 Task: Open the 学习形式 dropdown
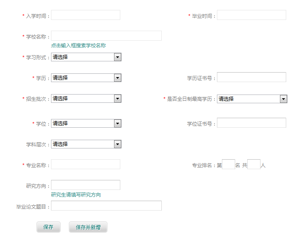(86, 57)
